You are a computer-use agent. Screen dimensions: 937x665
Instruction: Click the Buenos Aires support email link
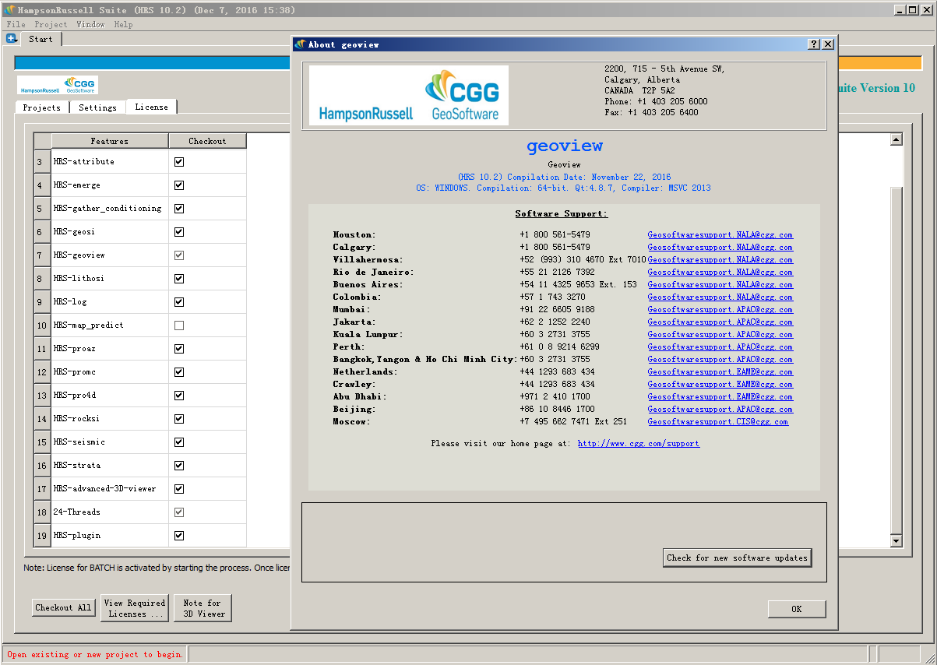pos(720,285)
